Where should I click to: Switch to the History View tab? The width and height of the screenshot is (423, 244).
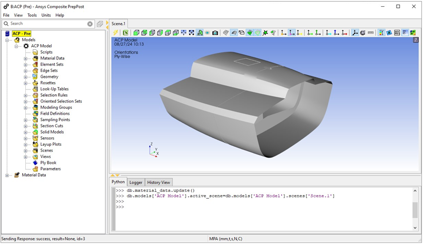(x=159, y=182)
